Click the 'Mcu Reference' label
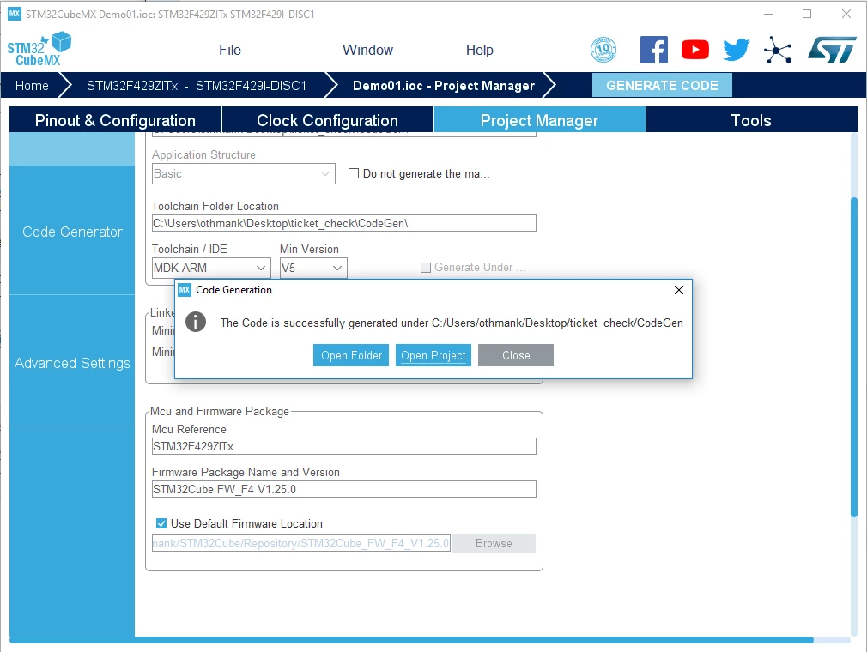867x652 pixels. [x=189, y=429]
